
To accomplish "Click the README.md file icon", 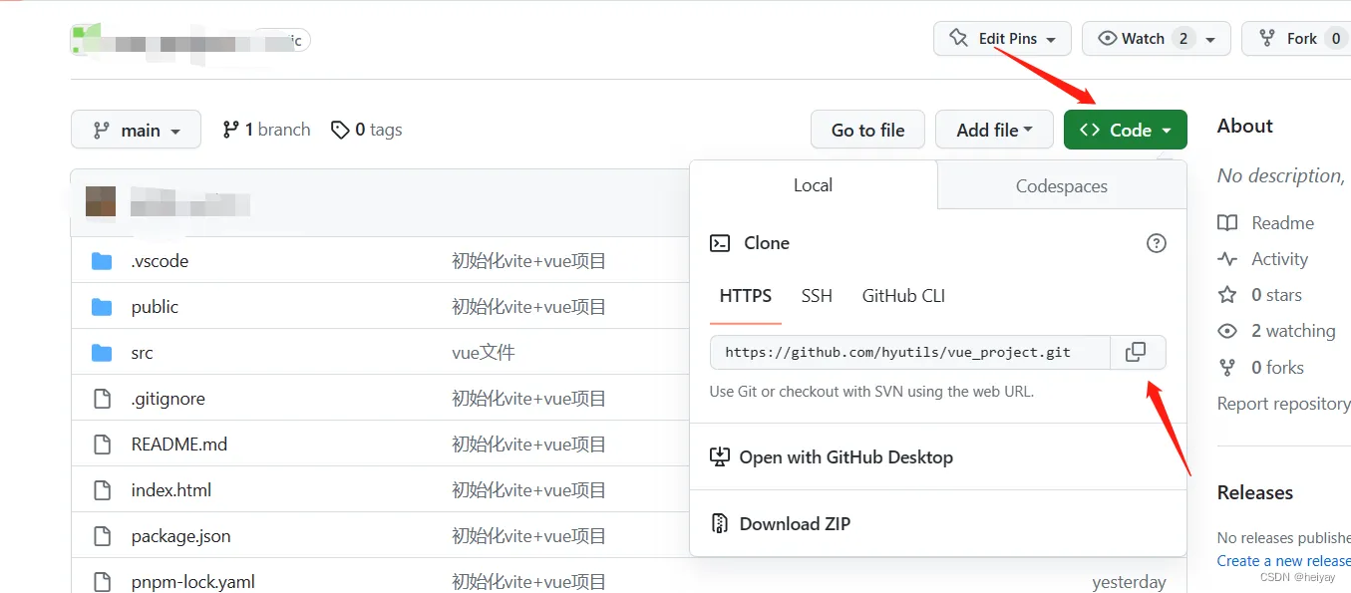I will tap(102, 445).
